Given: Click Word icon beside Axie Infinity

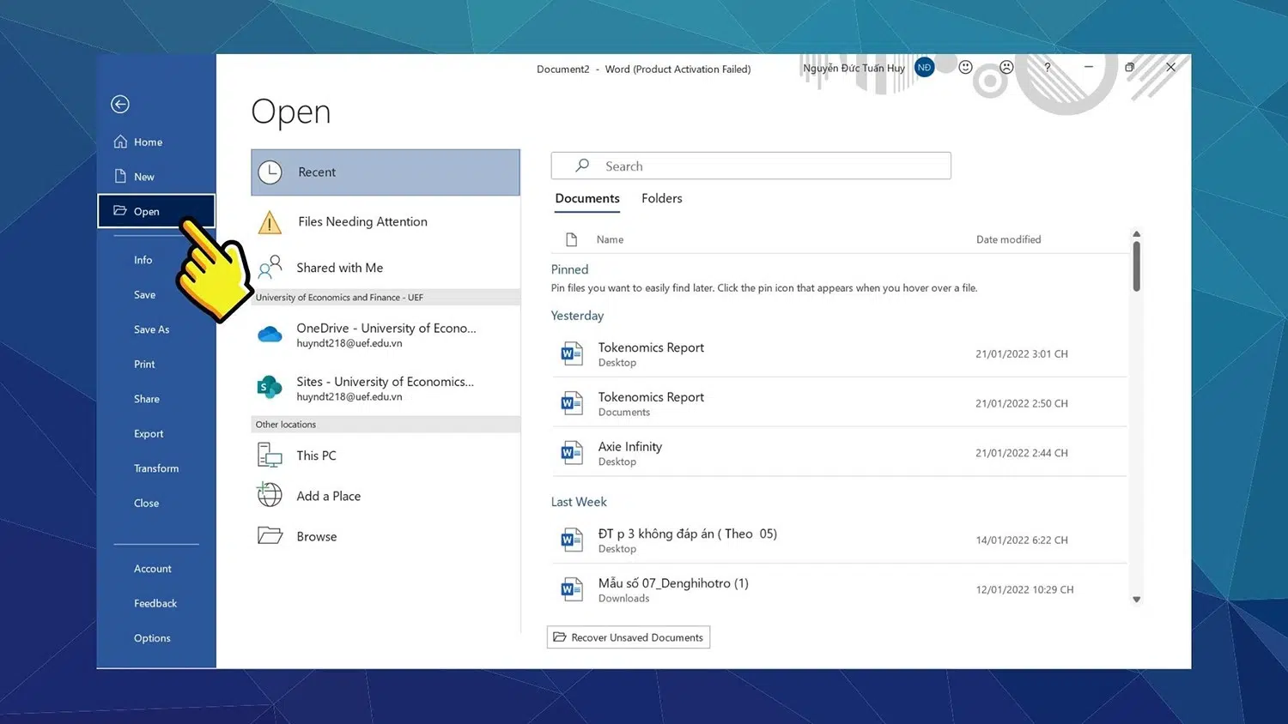Looking at the screenshot, I should [572, 453].
